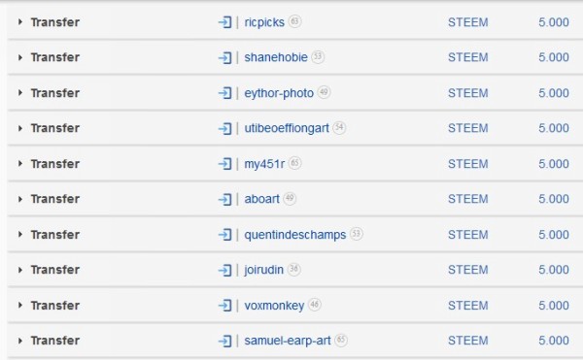The image size is (583, 360).
Task: Click the reputation badge next to quentindeschamps
Action: [x=357, y=234]
